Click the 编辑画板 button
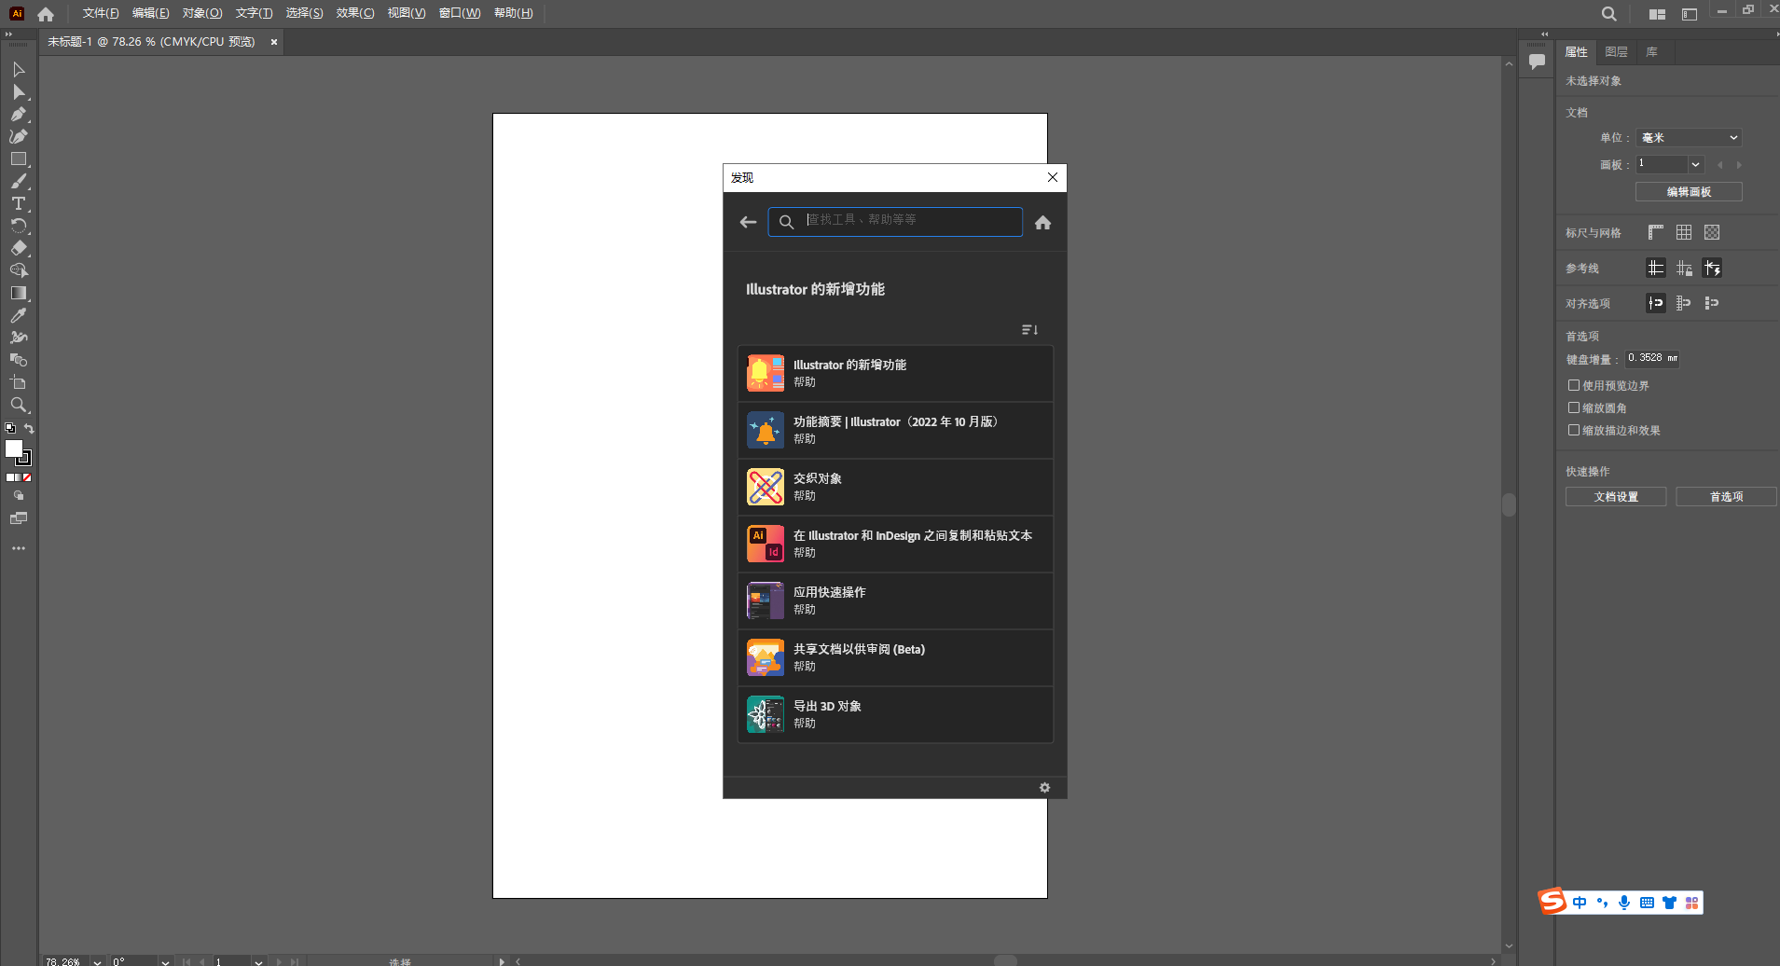This screenshot has height=966, width=1780. point(1688,192)
